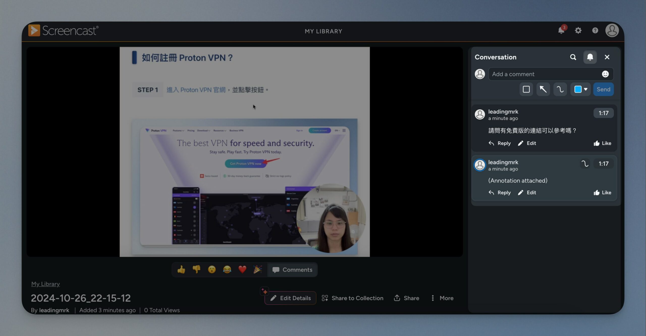The height and width of the screenshot is (336, 646).
Task: Click the Screencast logo
Action: point(63,30)
